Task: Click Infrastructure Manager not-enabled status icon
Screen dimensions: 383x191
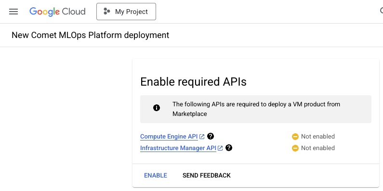Action: click(x=295, y=148)
